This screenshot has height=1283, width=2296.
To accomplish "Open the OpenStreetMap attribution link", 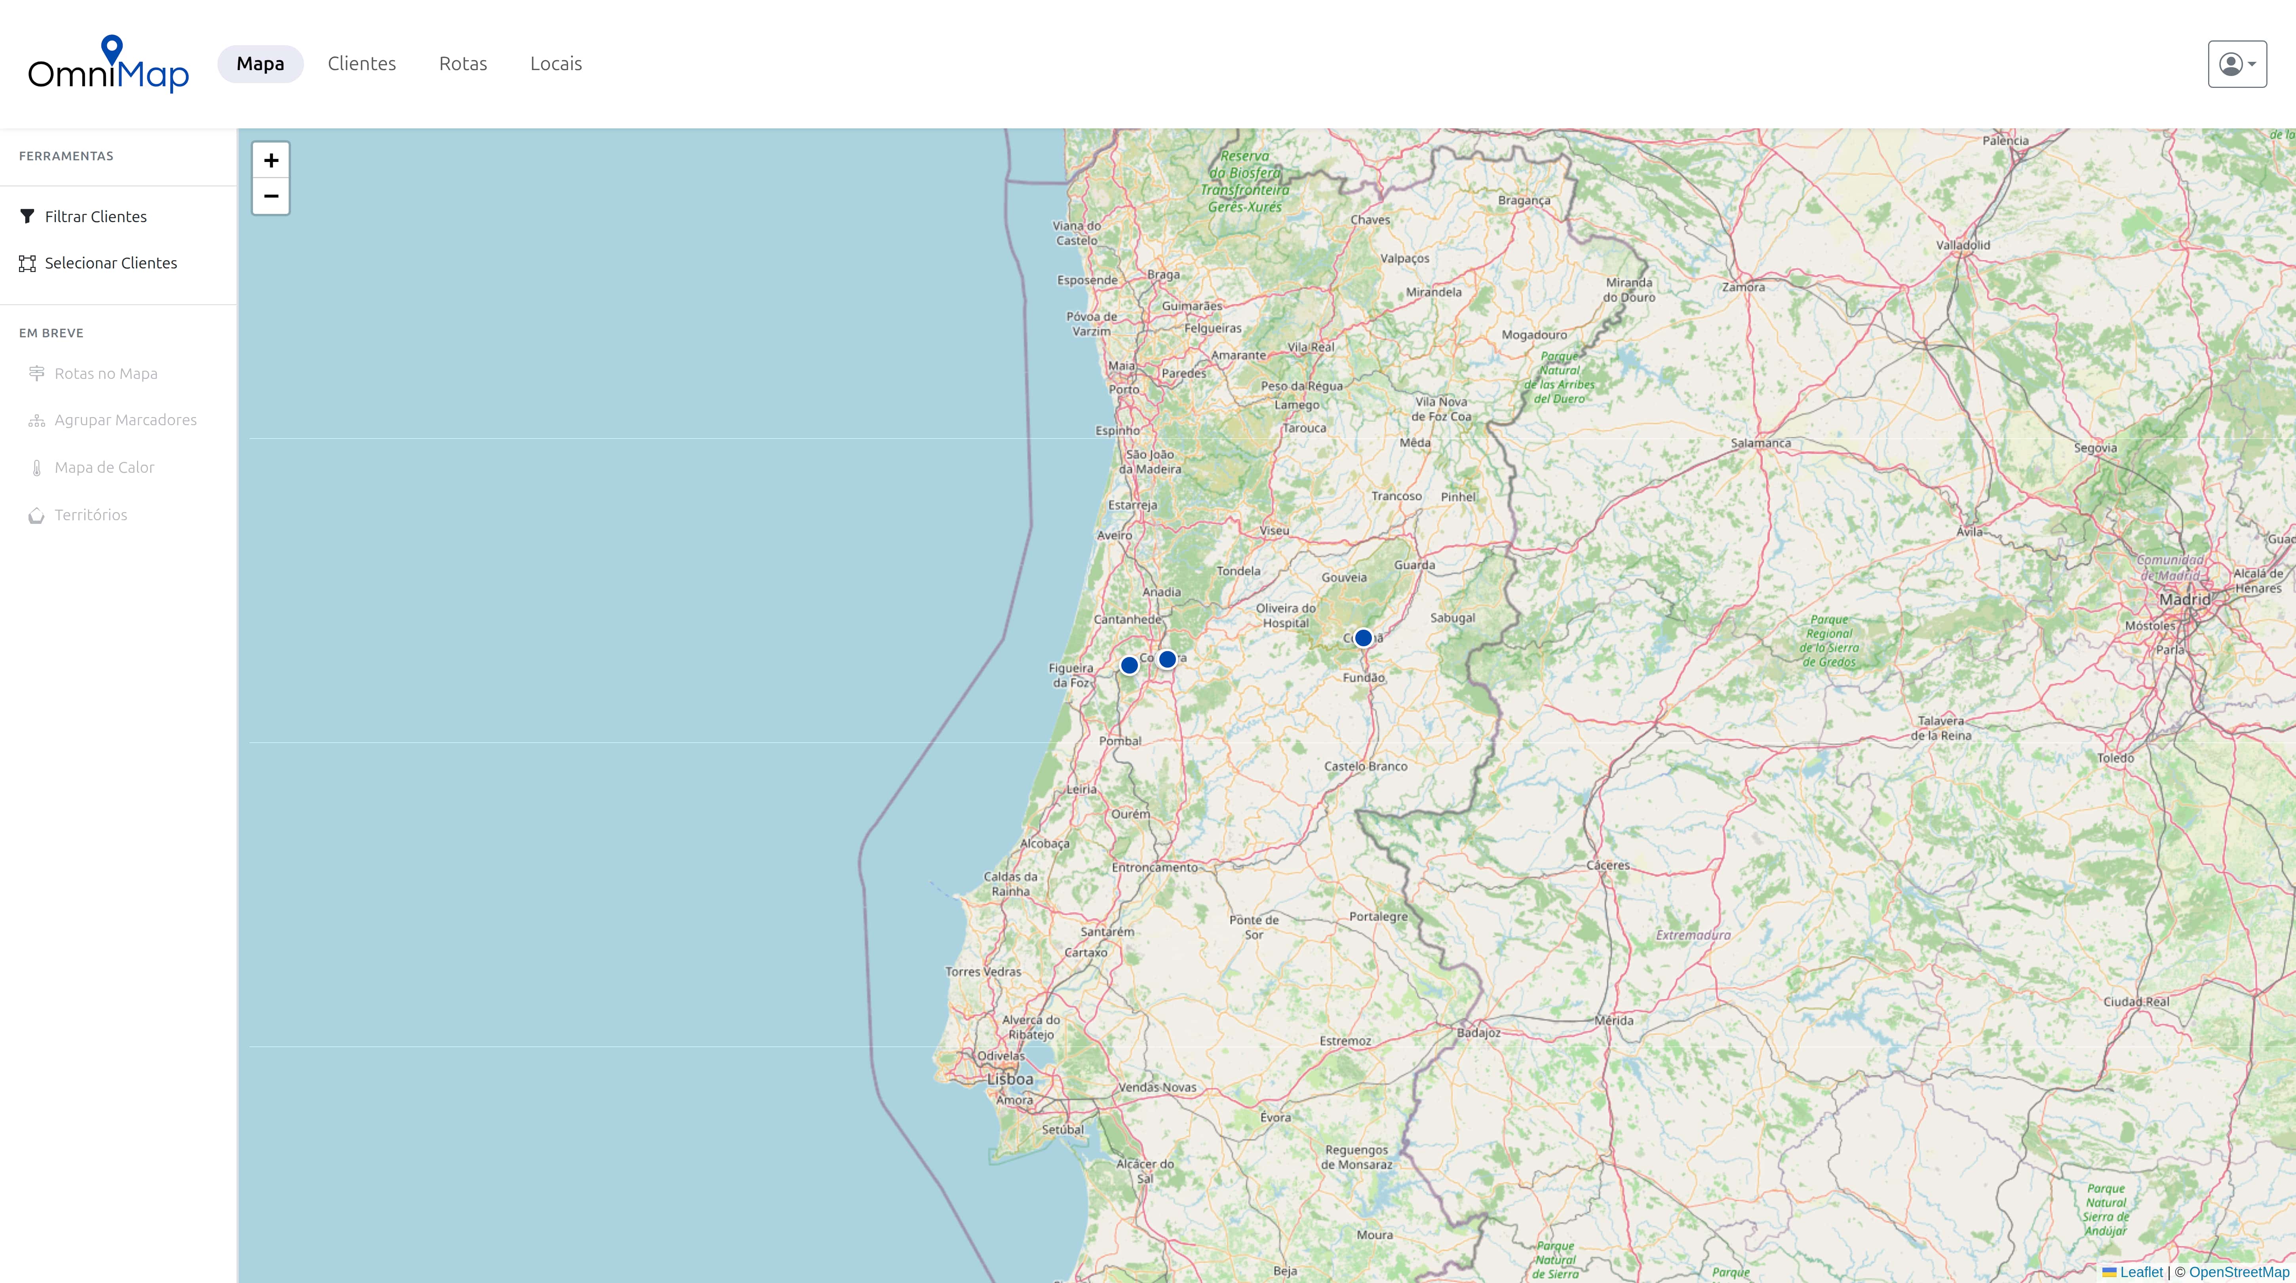I will (2239, 1272).
